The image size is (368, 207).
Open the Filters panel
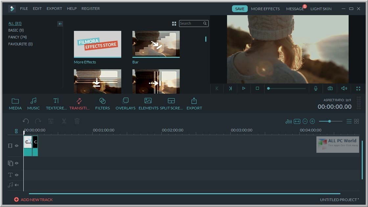[x=103, y=103]
